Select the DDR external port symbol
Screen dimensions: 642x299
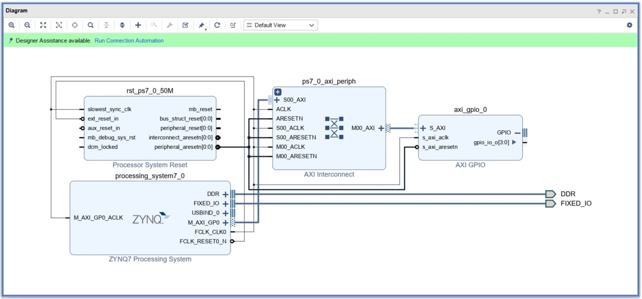551,194
